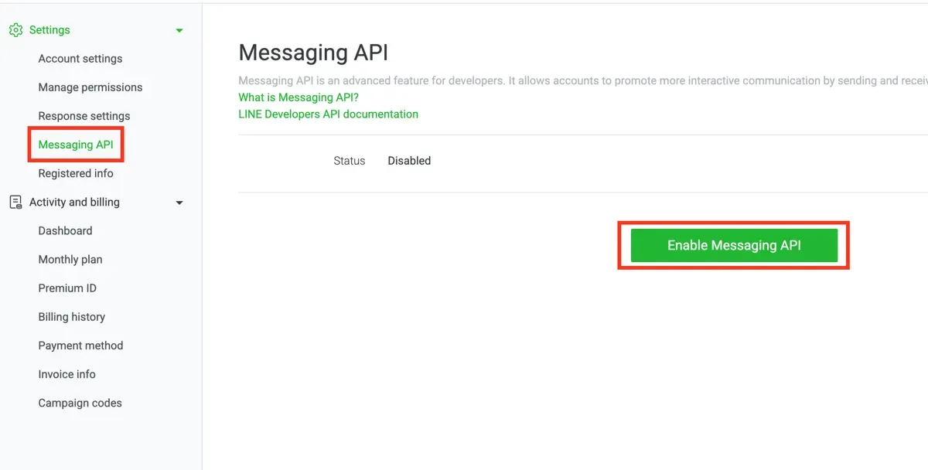Click the Enable Messaging API button

point(732,244)
